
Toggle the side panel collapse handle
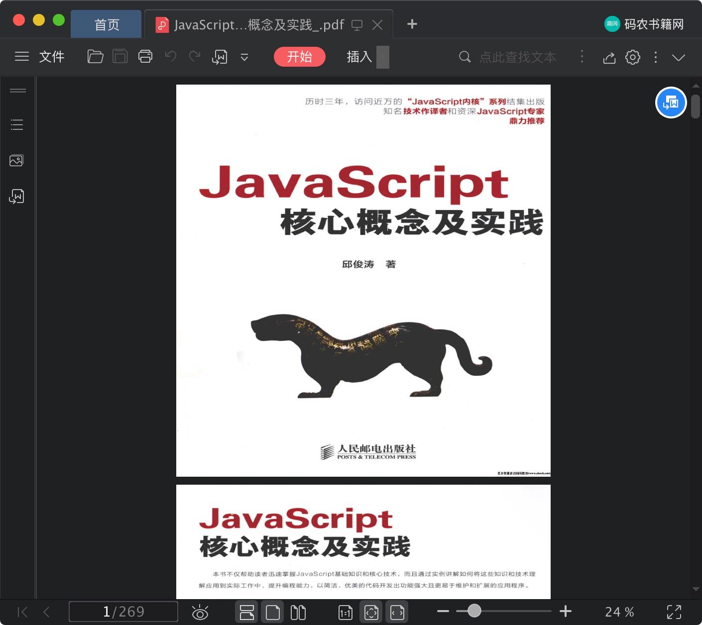point(18,91)
